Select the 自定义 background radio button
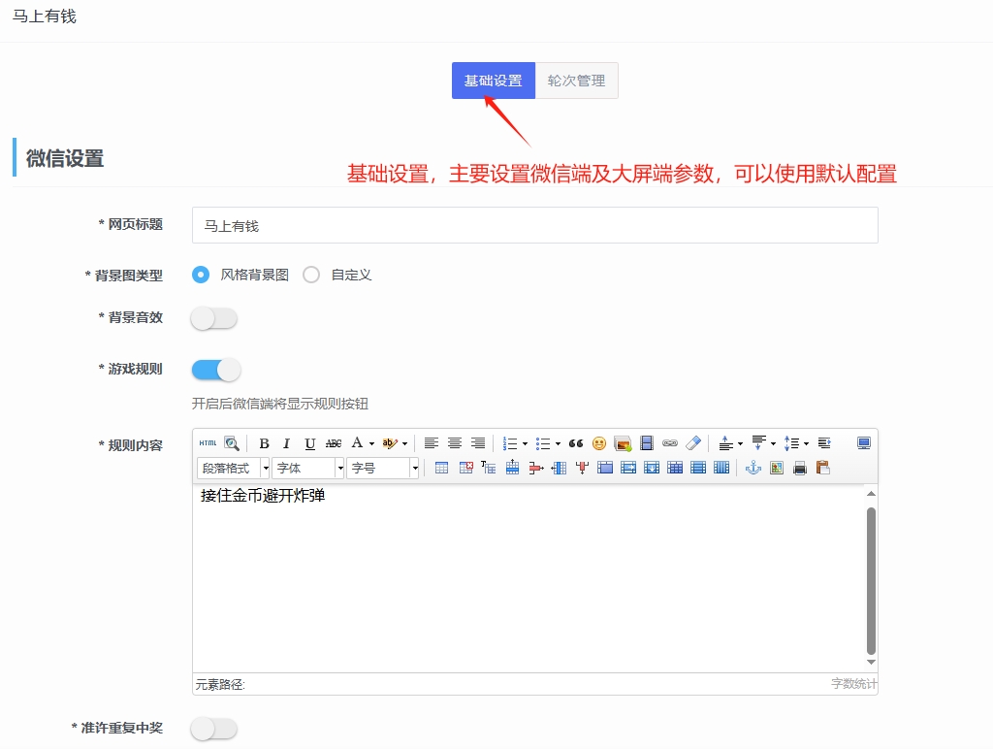The width and height of the screenshot is (993, 749). pos(311,275)
